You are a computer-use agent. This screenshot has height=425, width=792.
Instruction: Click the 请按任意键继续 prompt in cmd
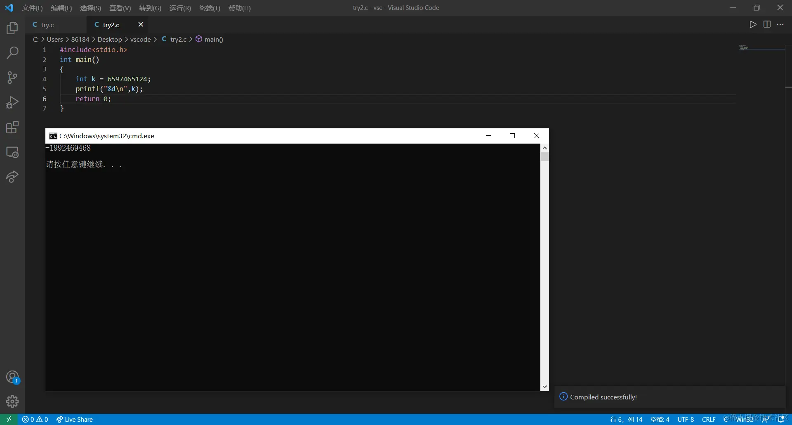click(x=84, y=164)
